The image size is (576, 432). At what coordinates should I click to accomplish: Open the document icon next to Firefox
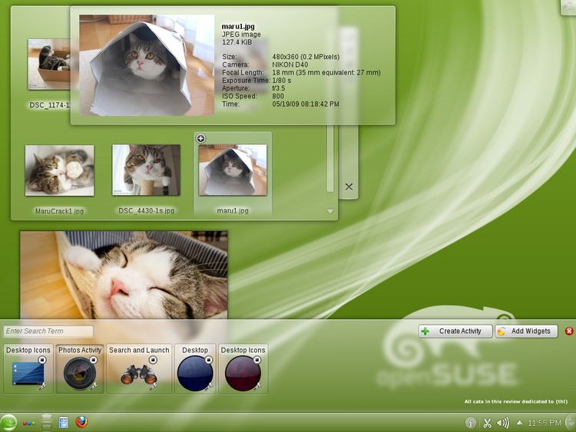point(64,422)
